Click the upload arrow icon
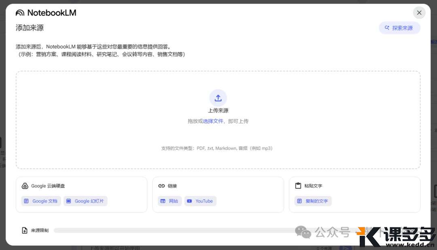 218,98
